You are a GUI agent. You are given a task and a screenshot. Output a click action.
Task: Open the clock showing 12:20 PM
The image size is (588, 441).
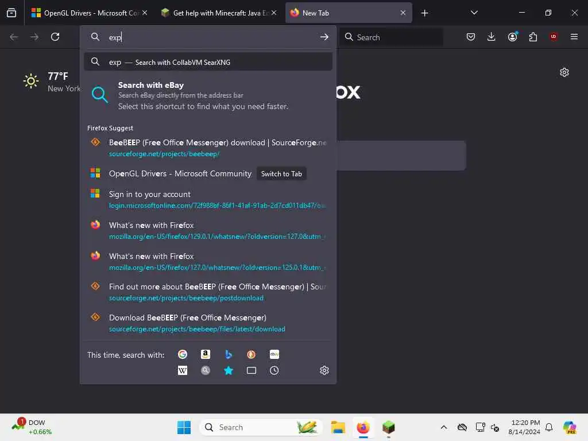pyautogui.click(x=524, y=427)
